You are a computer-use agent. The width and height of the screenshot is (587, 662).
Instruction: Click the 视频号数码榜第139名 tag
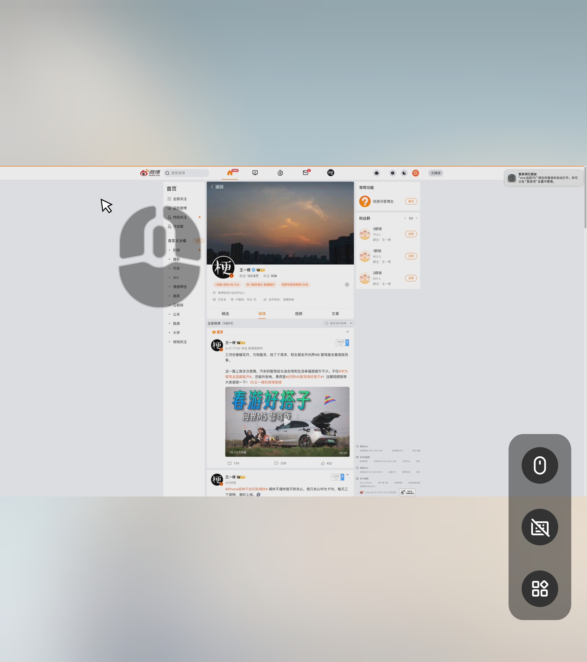coord(295,285)
